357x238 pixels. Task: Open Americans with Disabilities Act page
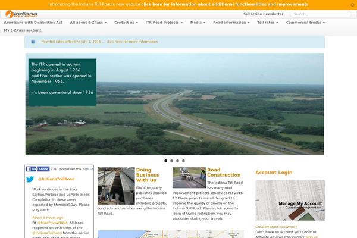pyautogui.click(x=33, y=23)
